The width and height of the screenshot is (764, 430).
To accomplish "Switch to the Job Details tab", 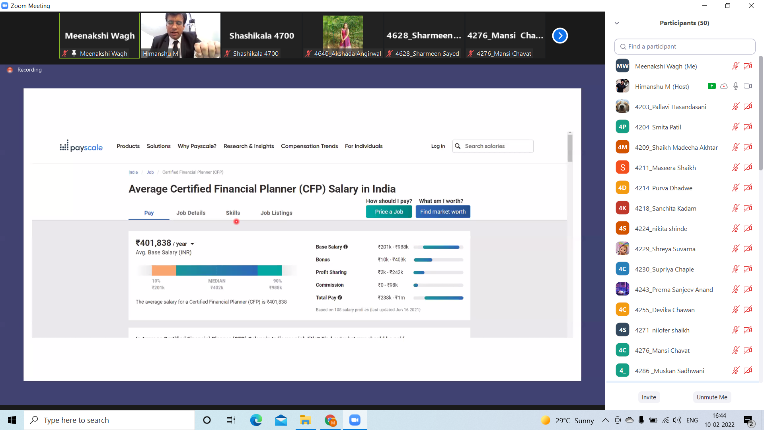I will pyautogui.click(x=191, y=213).
